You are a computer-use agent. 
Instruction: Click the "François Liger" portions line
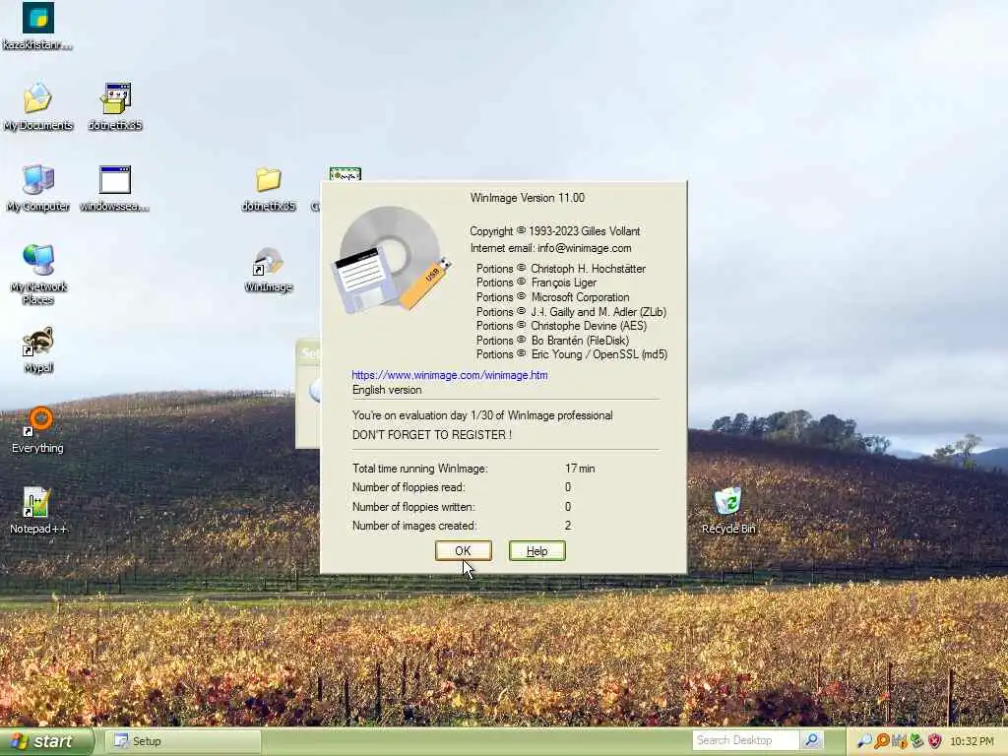click(x=536, y=283)
